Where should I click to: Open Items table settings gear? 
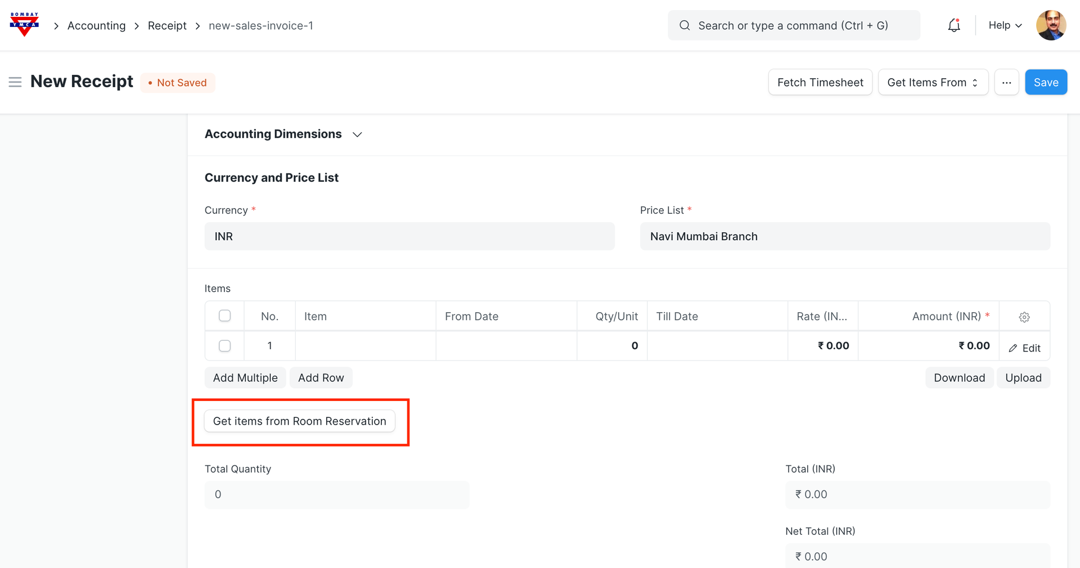(x=1024, y=317)
